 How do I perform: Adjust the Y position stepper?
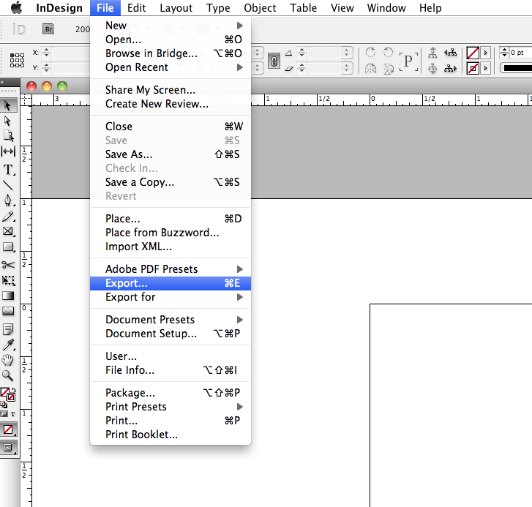47,68
